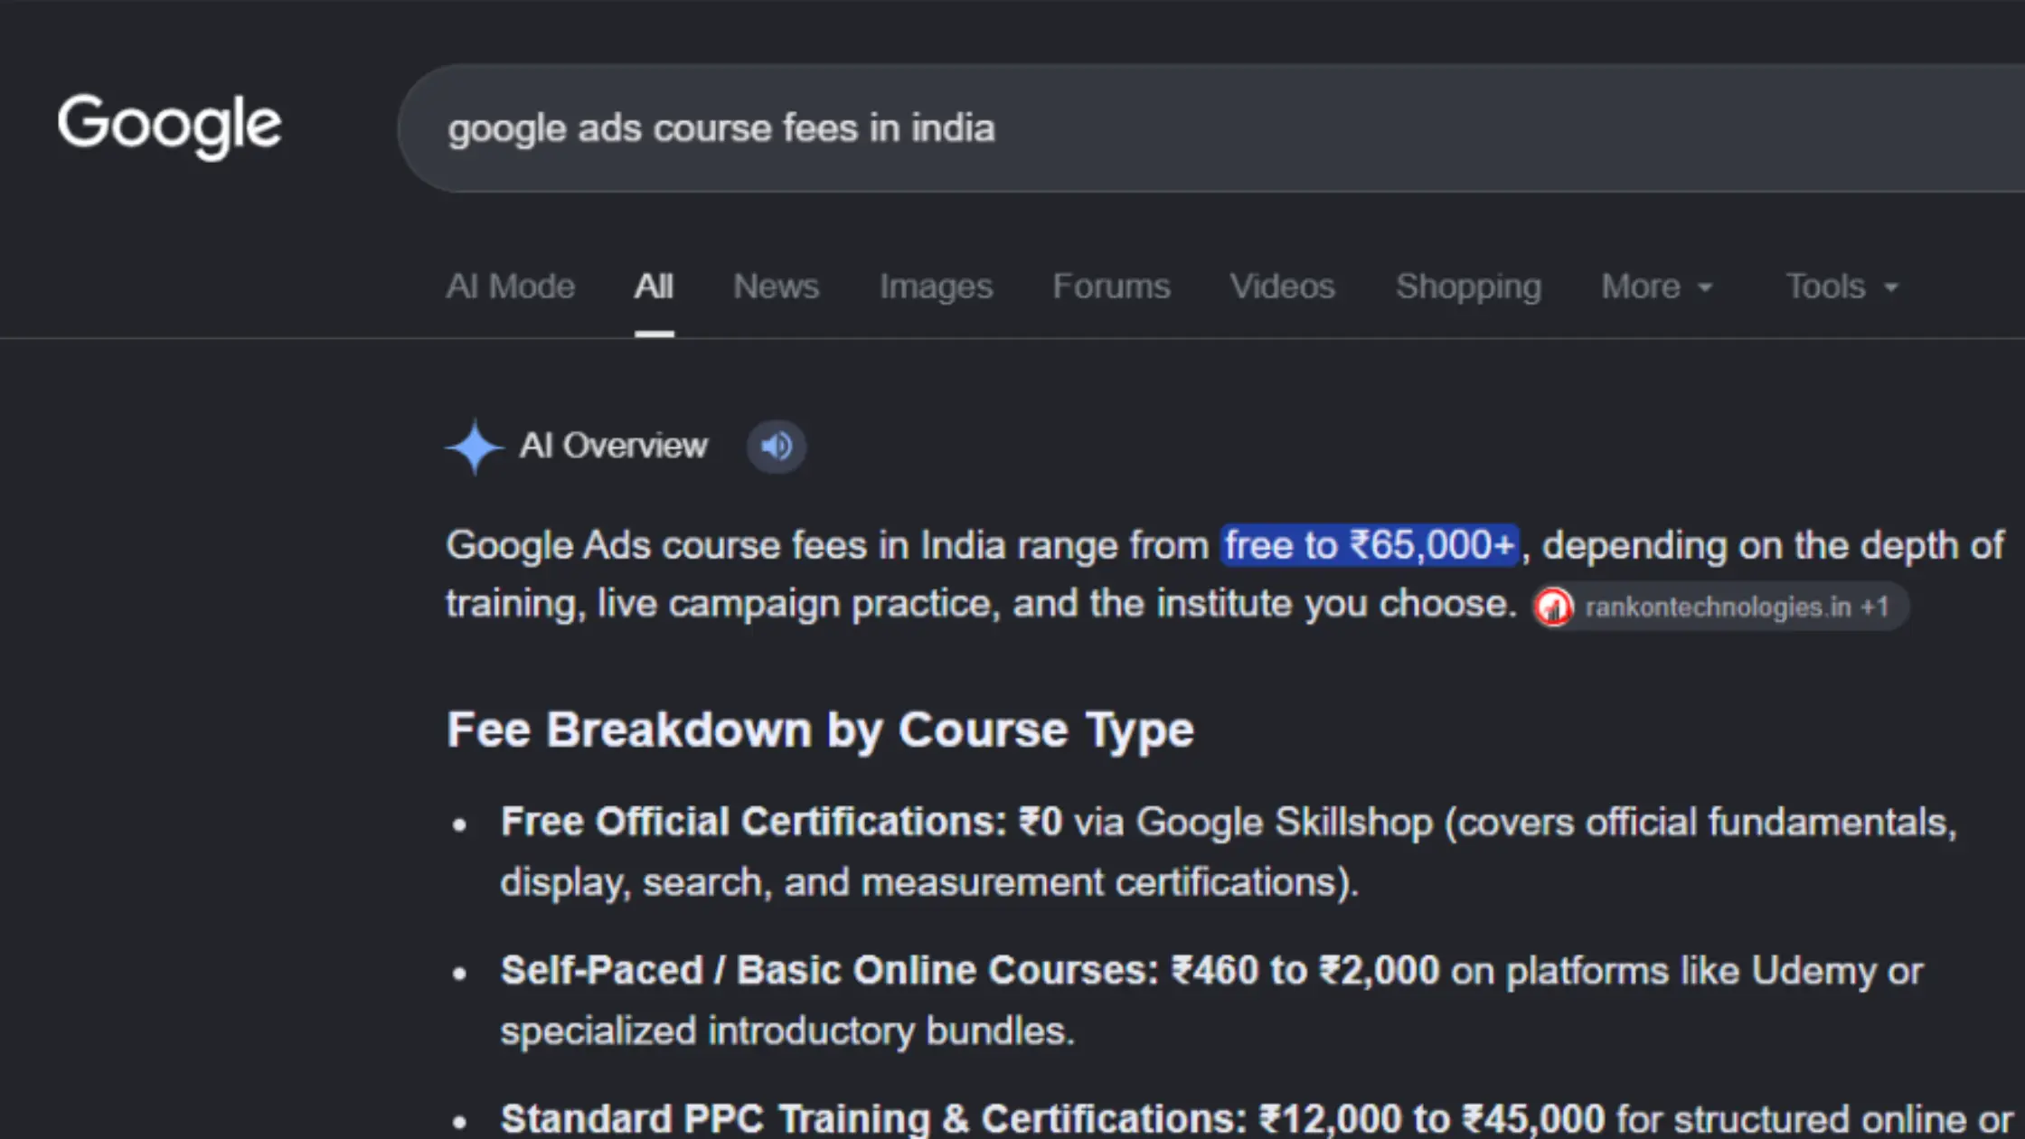Click 'Free Official Certifications: ₹0' text
This screenshot has width=2025, height=1139.
[781, 822]
